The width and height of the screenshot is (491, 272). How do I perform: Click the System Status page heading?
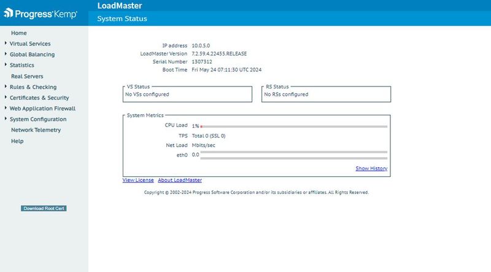click(122, 18)
